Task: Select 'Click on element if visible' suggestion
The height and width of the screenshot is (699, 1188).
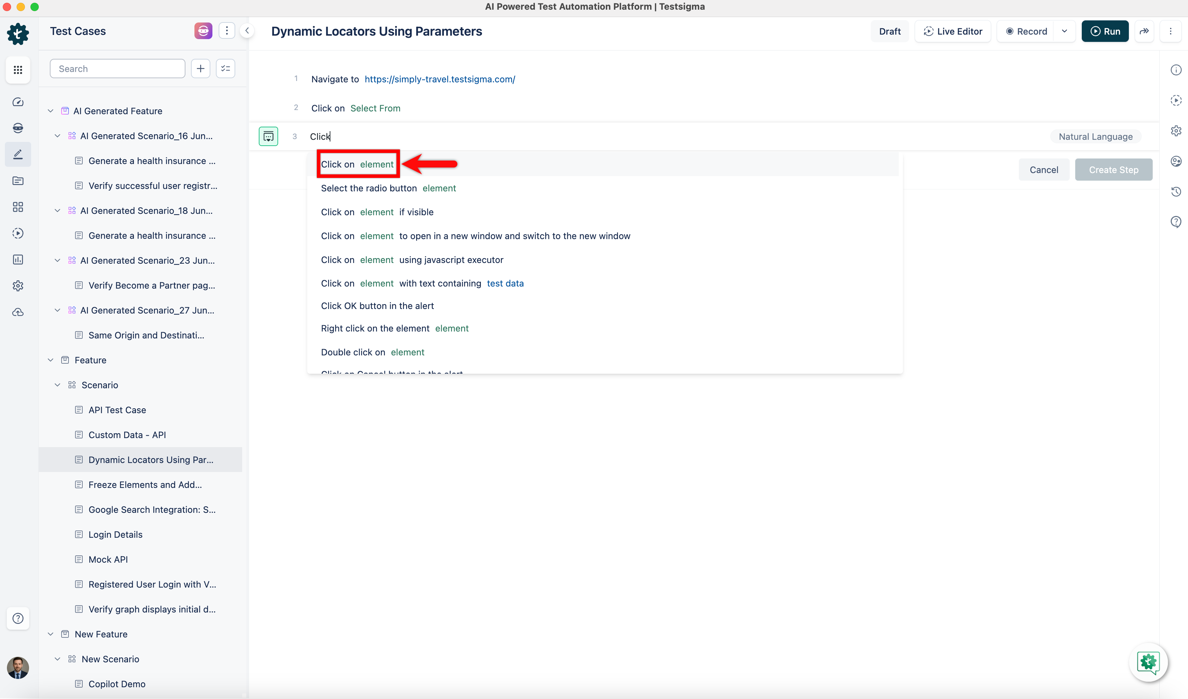Action: [x=377, y=212]
